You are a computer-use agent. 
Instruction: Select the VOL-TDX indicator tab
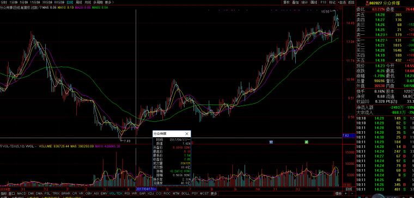coord(116,194)
